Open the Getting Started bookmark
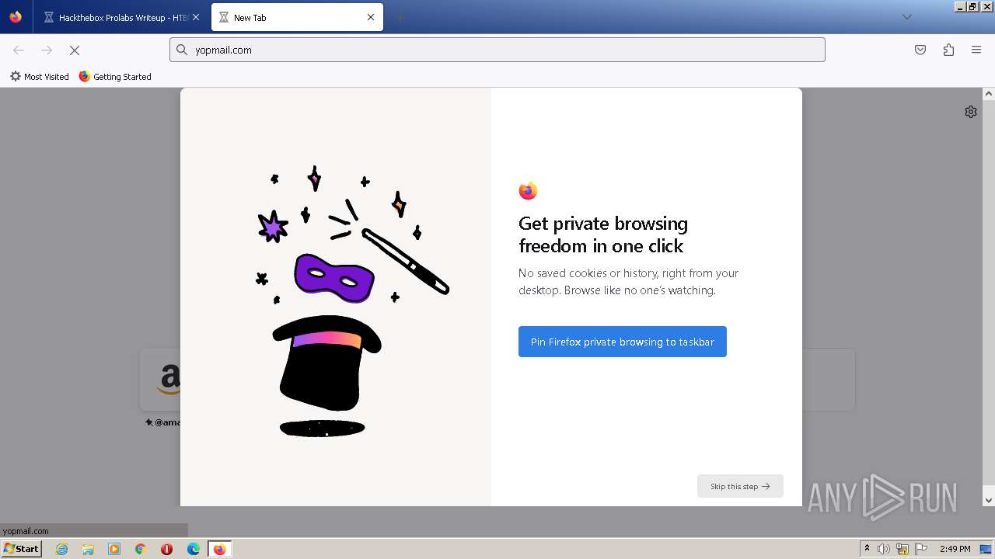 coord(115,77)
